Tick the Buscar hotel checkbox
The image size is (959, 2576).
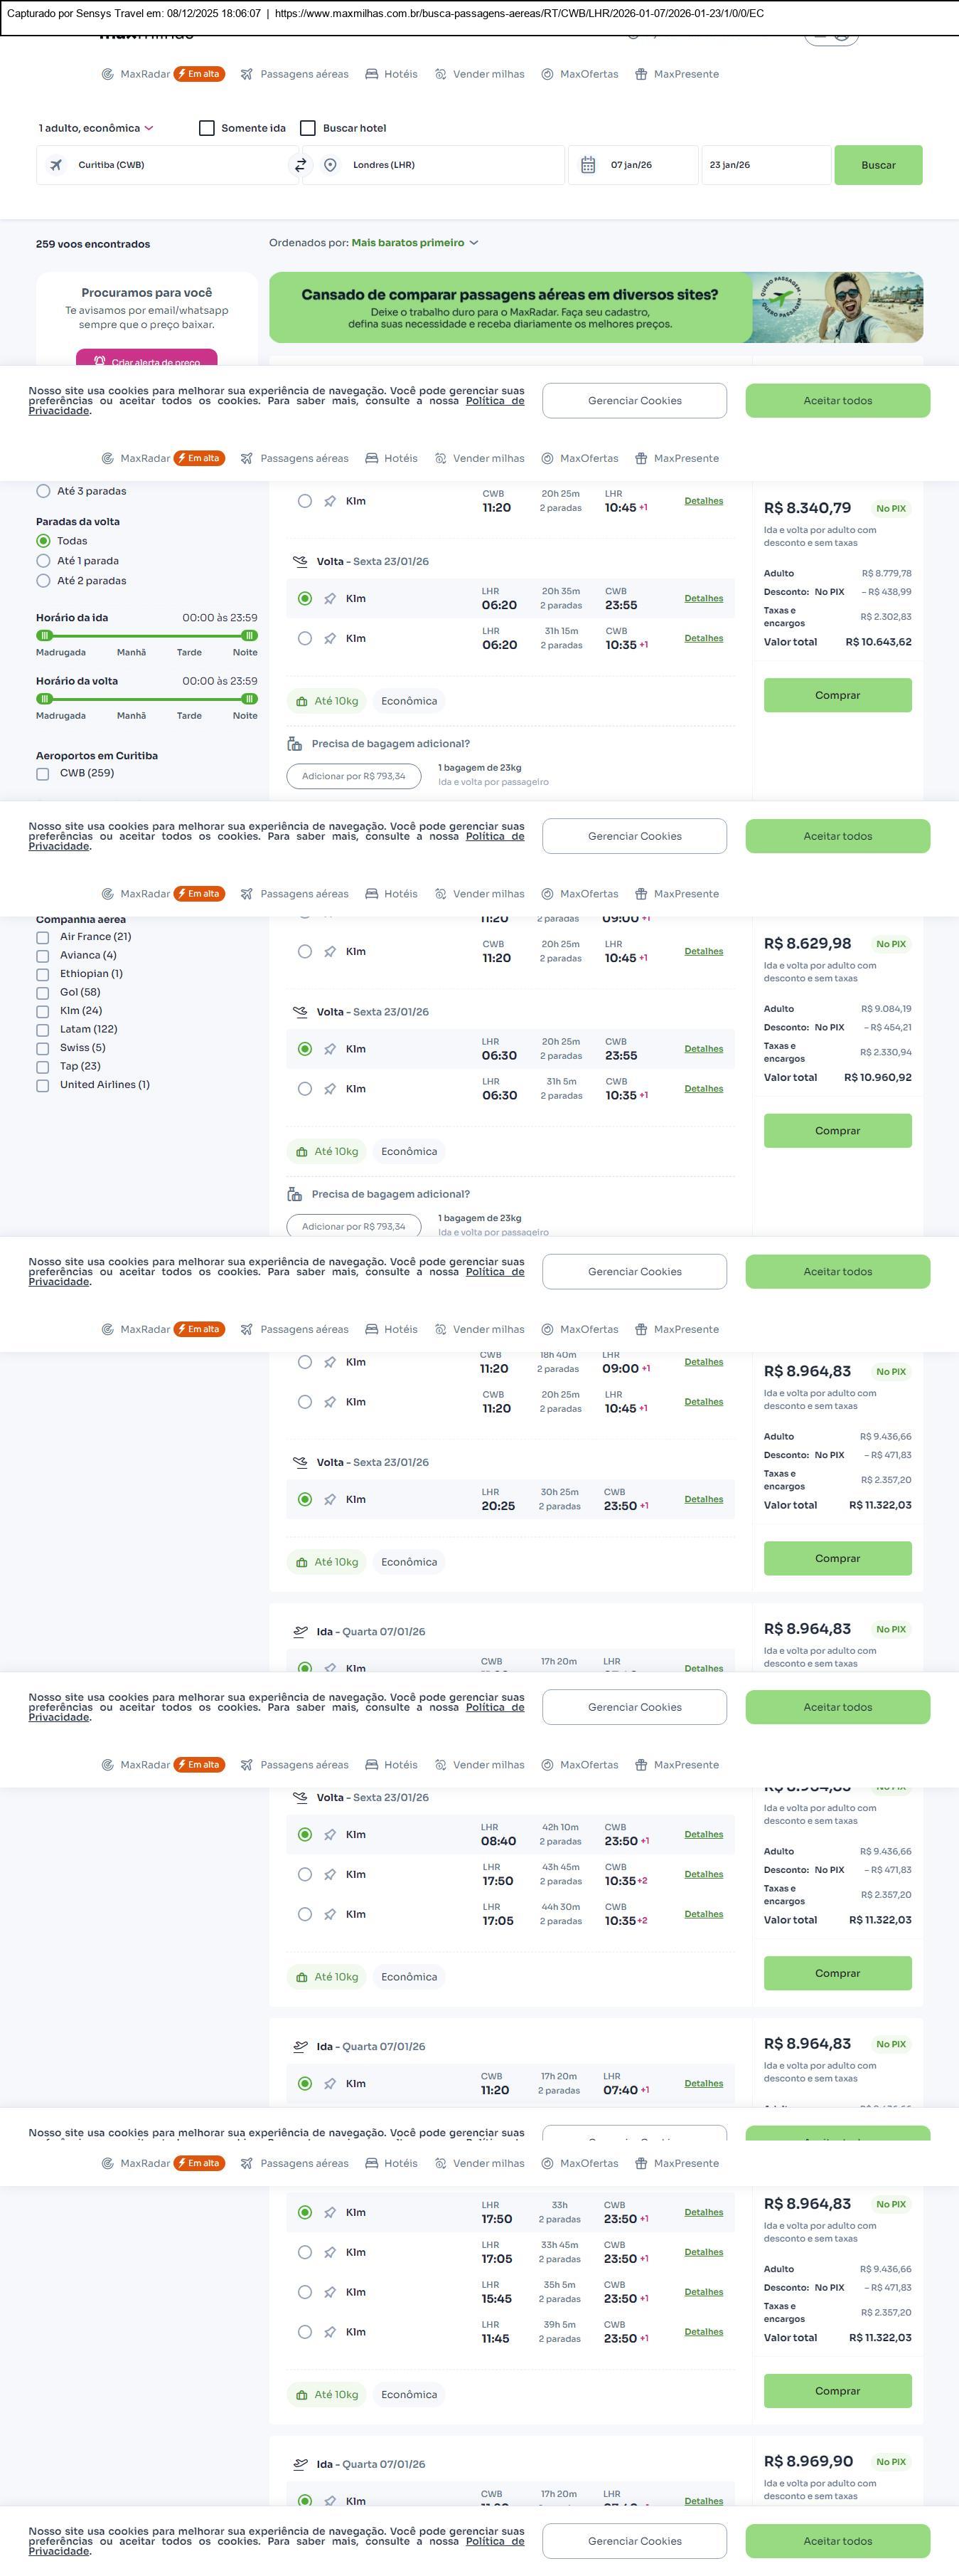click(x=308, y=128)
